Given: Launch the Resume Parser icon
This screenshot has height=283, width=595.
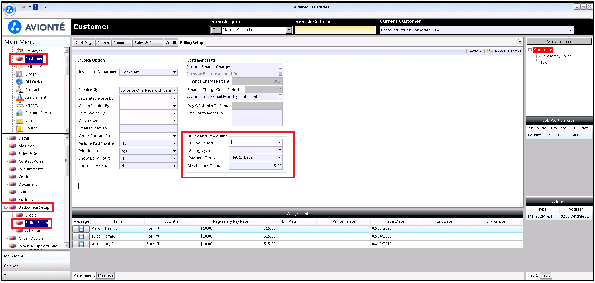Looking at the screenshot, I should (20, 113).
